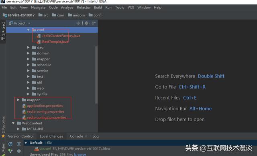Screen dimensions: 257x156
Task: Open Project panel settings gear
Action: [87, 23]
